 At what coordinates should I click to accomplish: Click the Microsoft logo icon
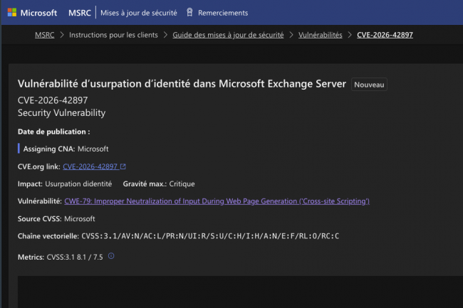(x=12, y=13)
